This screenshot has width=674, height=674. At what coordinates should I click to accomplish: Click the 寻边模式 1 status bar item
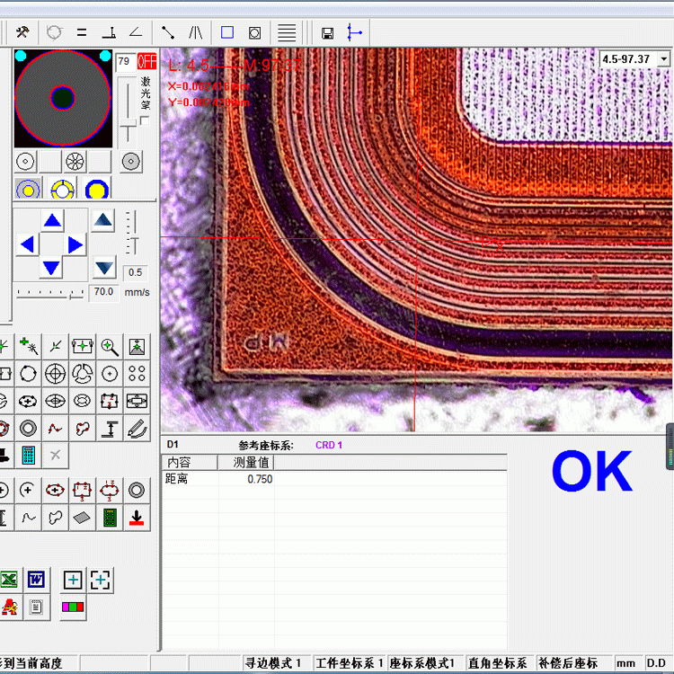[274, 663]
